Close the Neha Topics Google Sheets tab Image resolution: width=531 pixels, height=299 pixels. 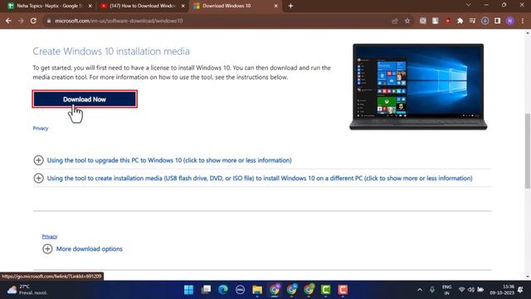point(90,6)
